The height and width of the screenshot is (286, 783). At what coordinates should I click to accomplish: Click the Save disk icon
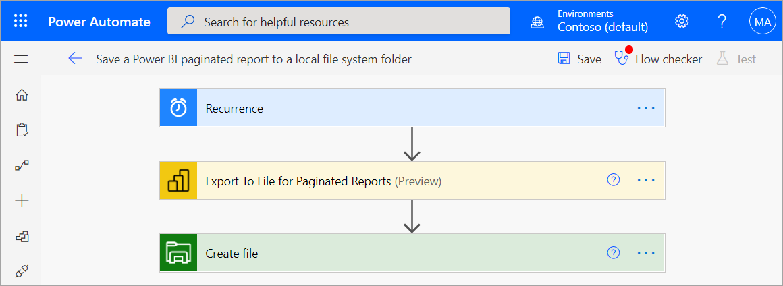click(564, 59)
